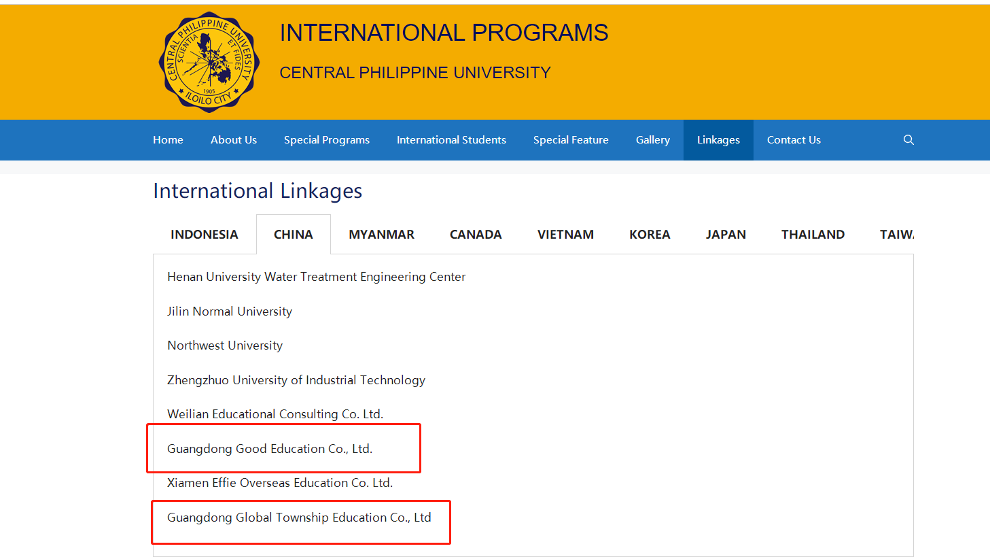Click the International Linkages heading
Screen dimensions: 990x557
(258, 191)
